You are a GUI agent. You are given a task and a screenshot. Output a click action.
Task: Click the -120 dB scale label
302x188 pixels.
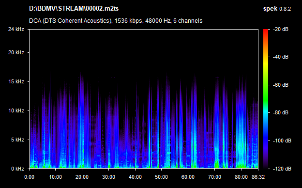click(x=282, y=169)
